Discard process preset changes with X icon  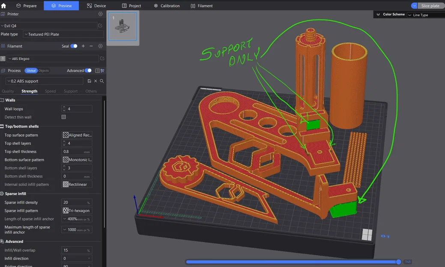96,81
